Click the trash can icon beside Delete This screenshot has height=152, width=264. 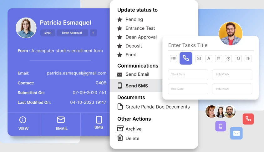(x=120, y=138)
